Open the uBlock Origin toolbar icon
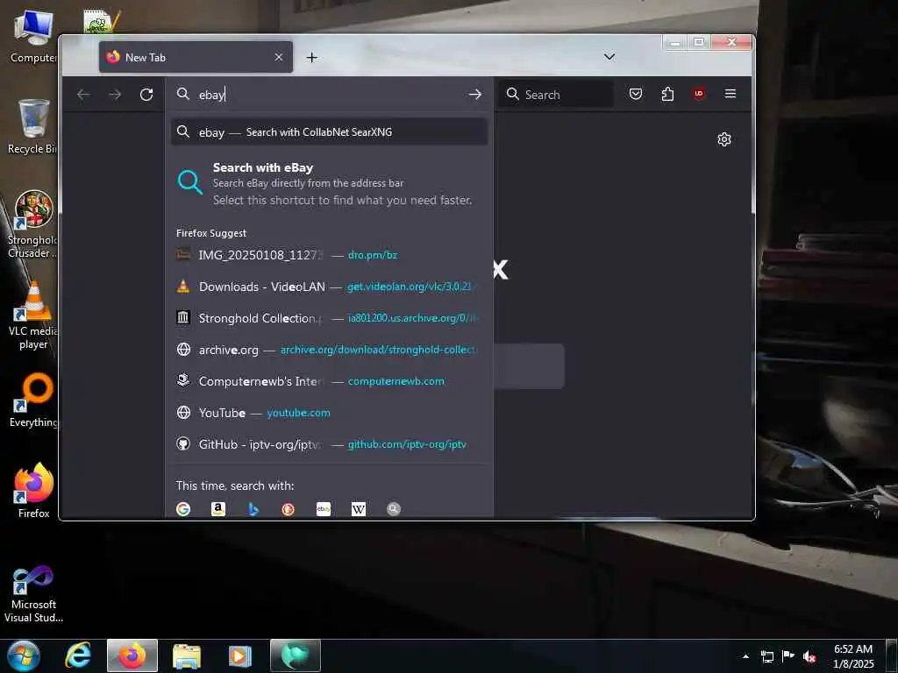Image resolution: width=898 pixels, height=673 pixels. [699, 94]
